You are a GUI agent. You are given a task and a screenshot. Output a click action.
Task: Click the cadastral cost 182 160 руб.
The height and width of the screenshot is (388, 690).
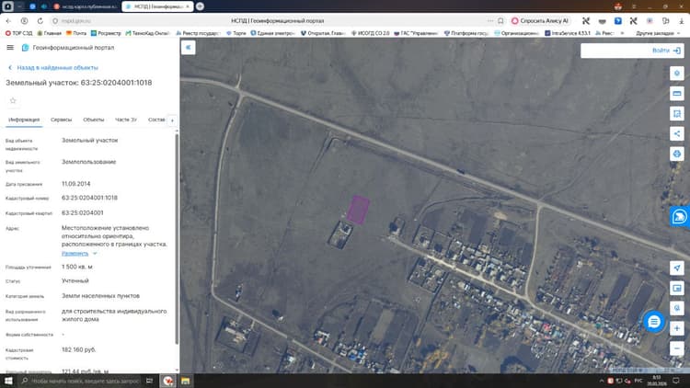point(79,349)
